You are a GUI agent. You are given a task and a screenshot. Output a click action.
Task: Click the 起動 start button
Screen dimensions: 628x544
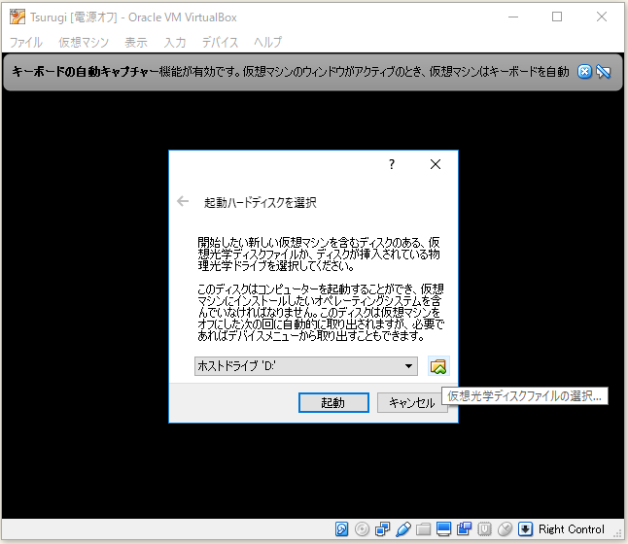[x=333, y=403]
